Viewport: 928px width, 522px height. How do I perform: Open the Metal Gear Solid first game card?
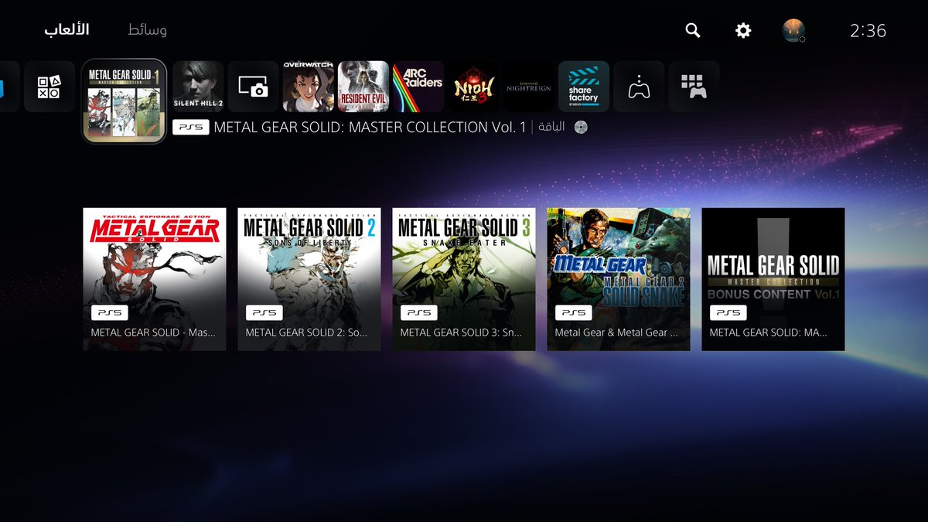pyautogui.click(x=155, y=279)
